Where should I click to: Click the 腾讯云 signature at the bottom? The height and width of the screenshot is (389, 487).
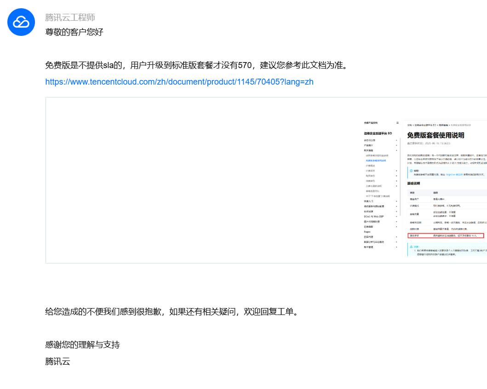[x=57, y=361]
